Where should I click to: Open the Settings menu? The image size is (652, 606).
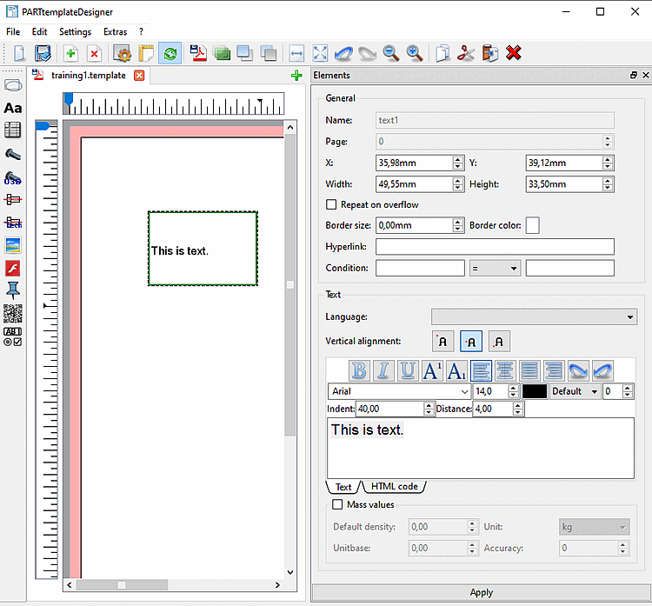coord(75,31)
